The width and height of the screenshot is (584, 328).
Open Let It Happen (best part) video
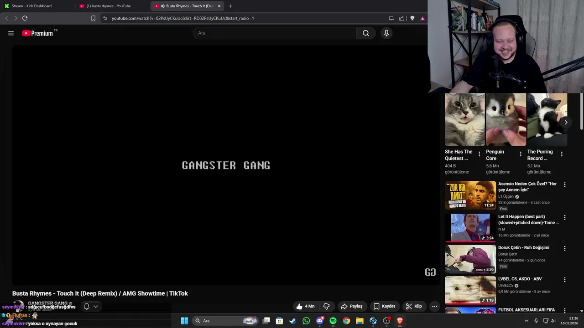tap(528, 220)
